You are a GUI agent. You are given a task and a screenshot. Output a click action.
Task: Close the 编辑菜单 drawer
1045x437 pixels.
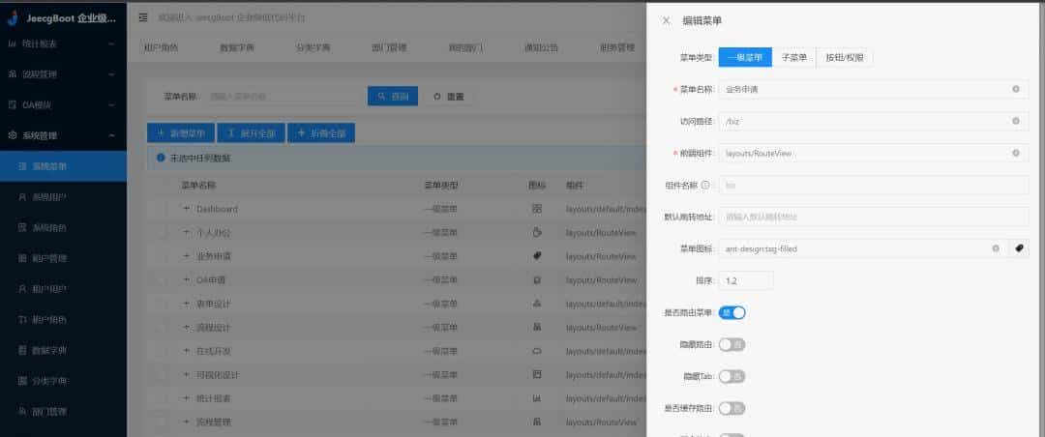coord(666,20)
